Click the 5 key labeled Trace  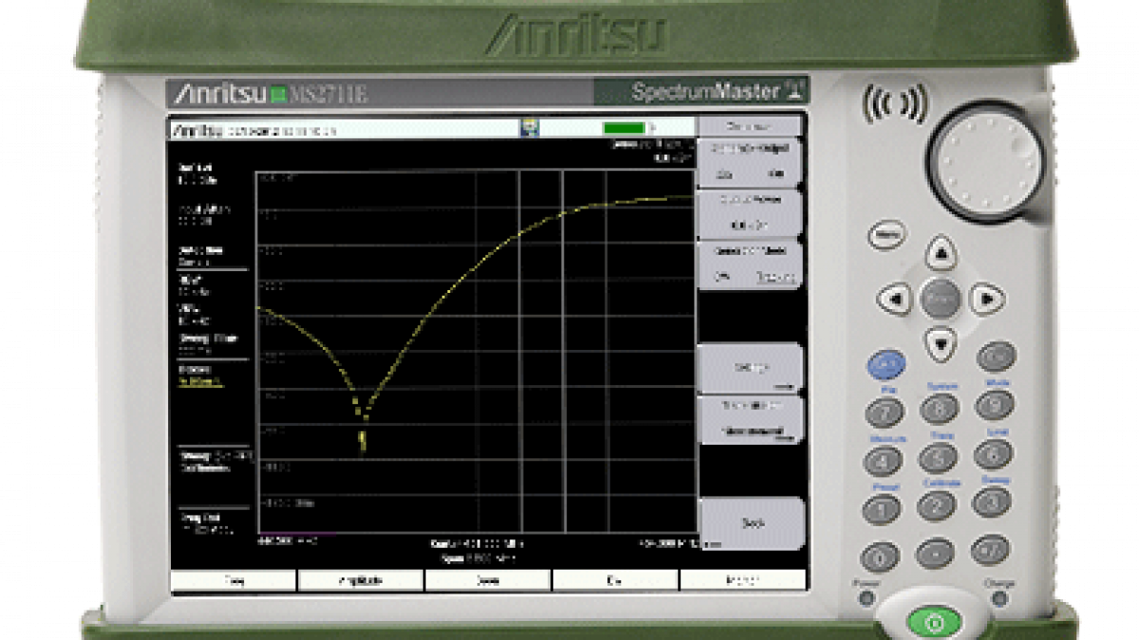pos(938,457)
